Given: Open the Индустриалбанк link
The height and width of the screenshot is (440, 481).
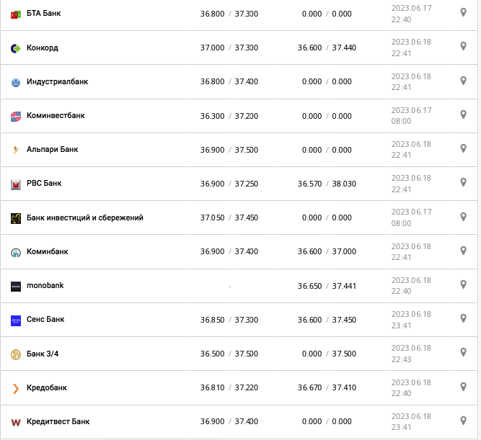Looking at the screenshot, I should [57, 81].
